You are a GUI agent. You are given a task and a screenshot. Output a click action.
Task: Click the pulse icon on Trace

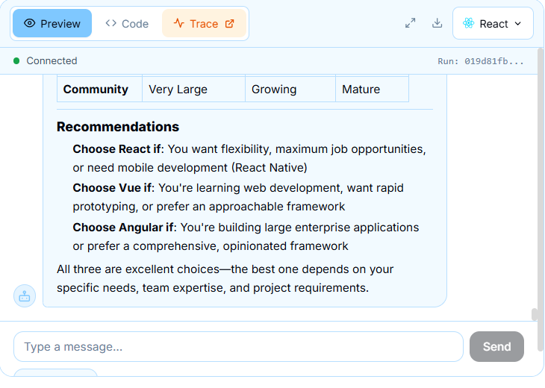[178, 23]
